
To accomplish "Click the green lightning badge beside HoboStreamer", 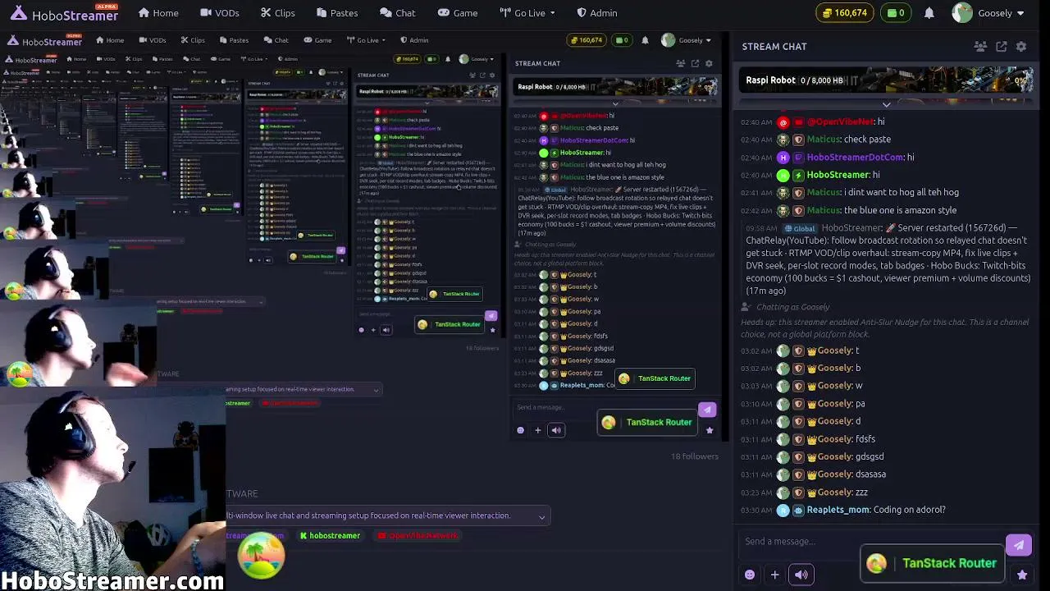I will pyautogui.click(x=798, y=175).
